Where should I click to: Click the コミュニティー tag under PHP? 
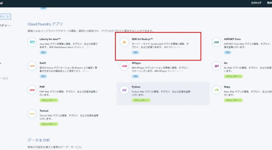pyautogui.click(x=49, y=100)
